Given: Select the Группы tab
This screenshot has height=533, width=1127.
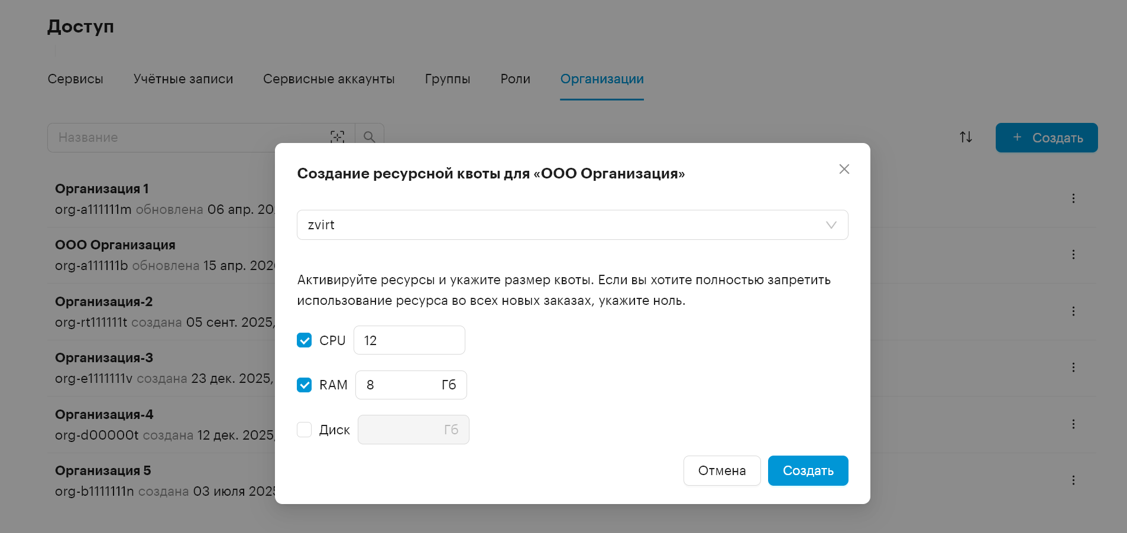Looking at the screenshot, I should tap(448, 79).
